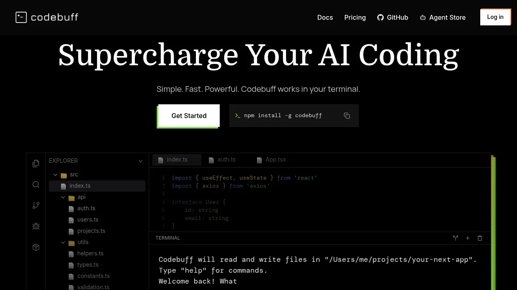The width and height of the screenshot is (517, 290).
Task: Click the Log in button
Action: coord(495,17)
